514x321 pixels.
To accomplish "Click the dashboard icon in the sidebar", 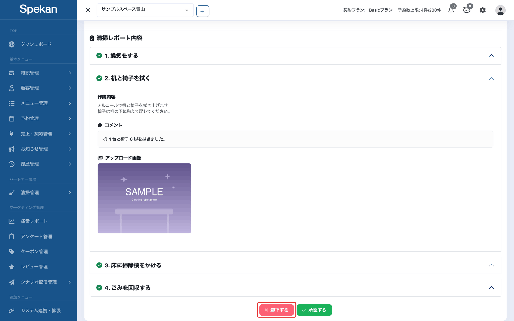I will pyautogui.click(x=12, y=44).
